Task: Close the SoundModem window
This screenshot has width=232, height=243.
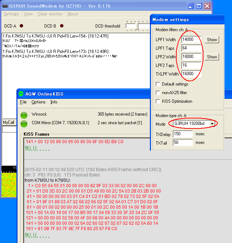Action: [x=207, y=6]
